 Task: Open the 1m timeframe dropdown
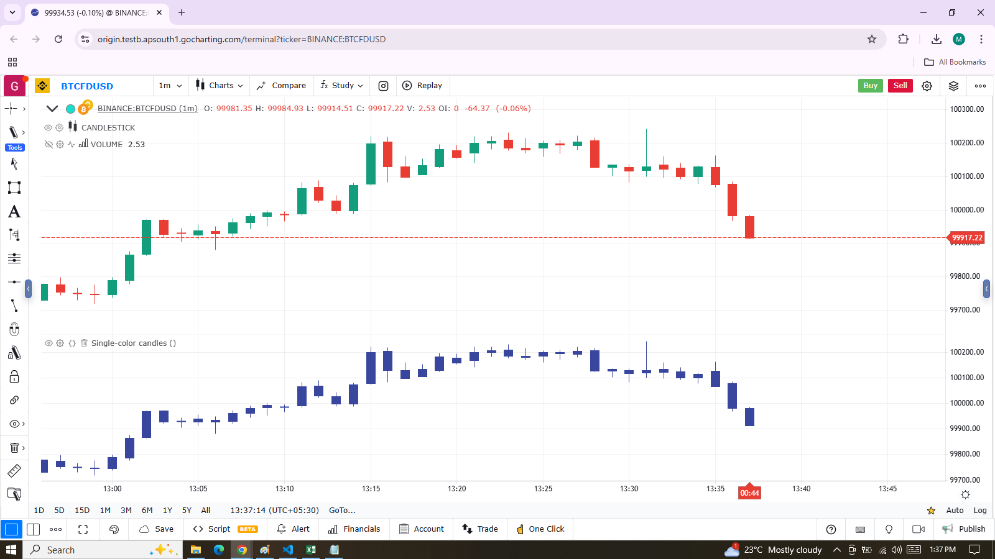(x=170, y=86)
